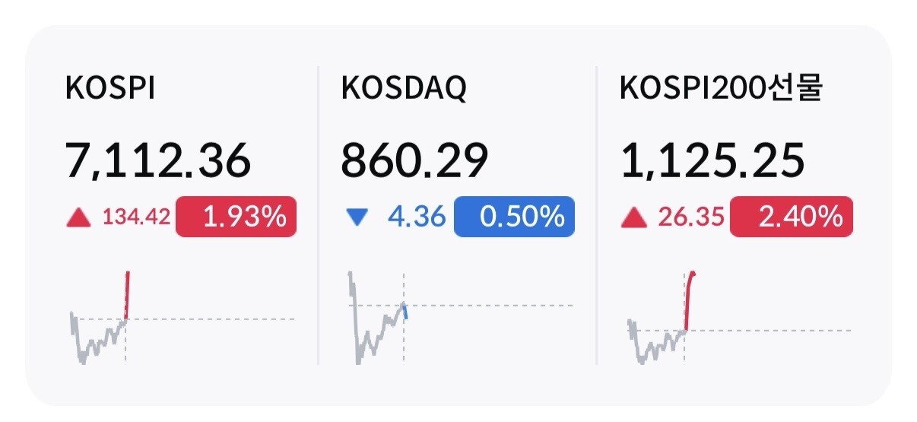Click the KOSDAQ point change 4.36
This screenshot has width=917, height=422.
click(417, 218)
